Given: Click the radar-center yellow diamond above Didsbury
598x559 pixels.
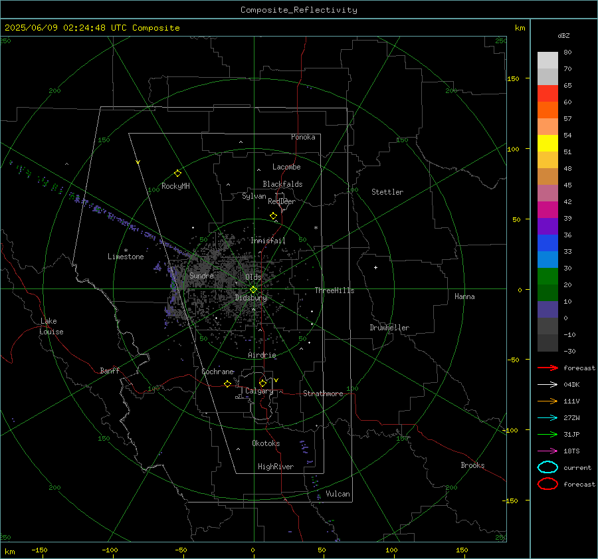Looking at the screenshot, I should point(254,289).
